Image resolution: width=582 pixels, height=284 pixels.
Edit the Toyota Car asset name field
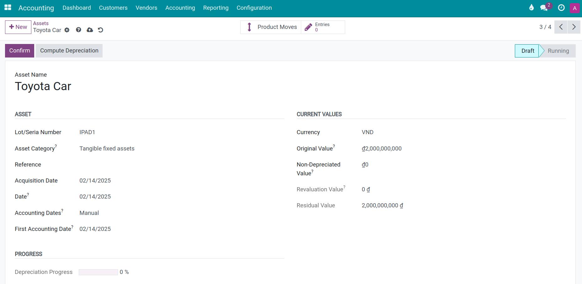coord(43,86)
